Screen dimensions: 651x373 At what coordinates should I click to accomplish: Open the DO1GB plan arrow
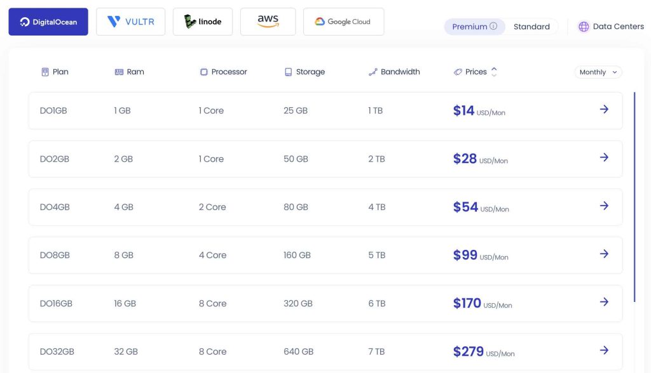[604, 109]
